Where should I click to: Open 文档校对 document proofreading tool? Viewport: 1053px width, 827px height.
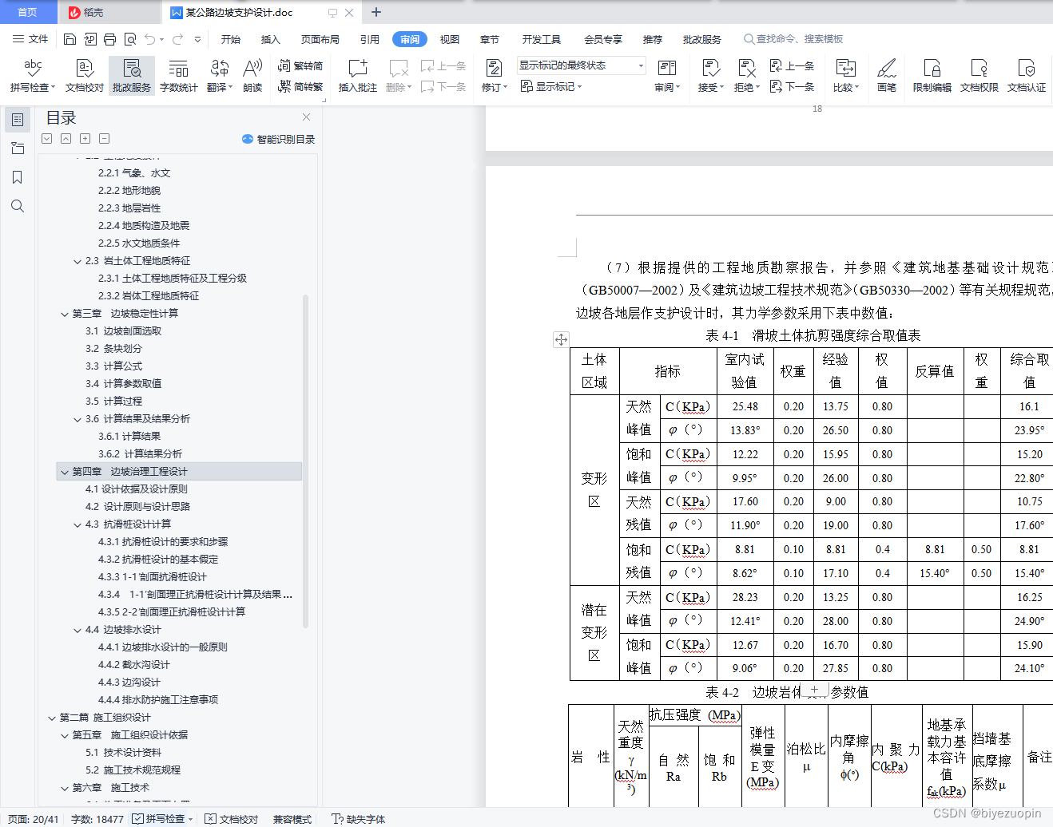tap(85, 76)
